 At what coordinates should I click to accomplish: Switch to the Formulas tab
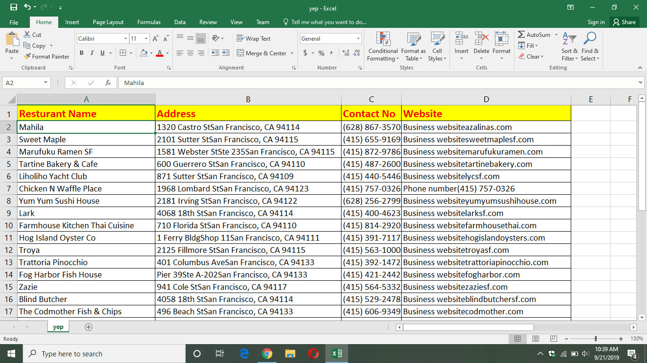[x=149, y=22]
